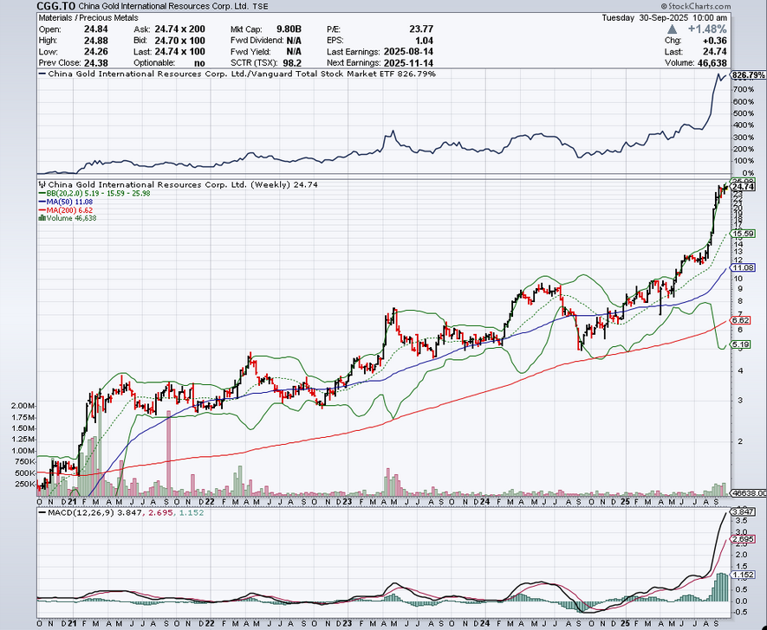Viewport: 767px width, 630px height.
Task: Click the volume bars icon beside Volume 46,638 legend
Action: [42, 218]
